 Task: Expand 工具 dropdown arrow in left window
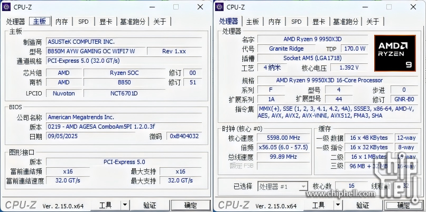point(125,206)
